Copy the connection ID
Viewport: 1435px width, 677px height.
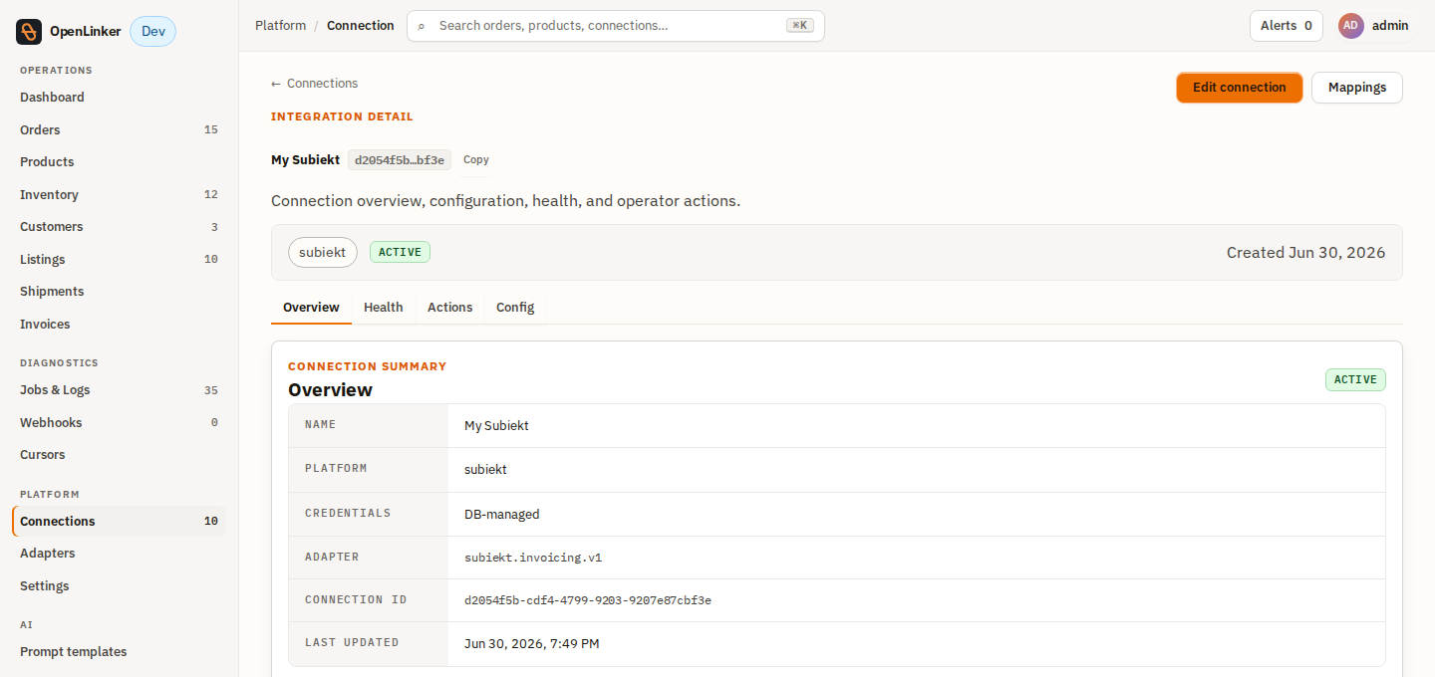[476, 159]
